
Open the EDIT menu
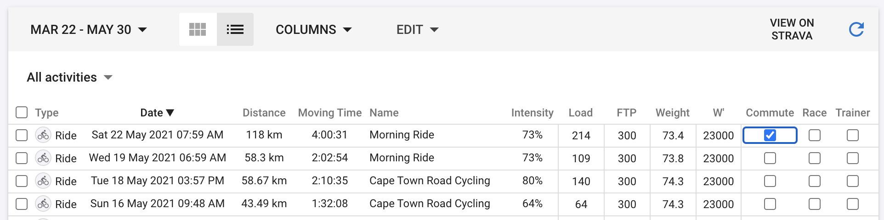pyautogui.click(x=417, y=29)
